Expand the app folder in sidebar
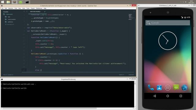This screenshot has height=110, width=196. (8, 17)
